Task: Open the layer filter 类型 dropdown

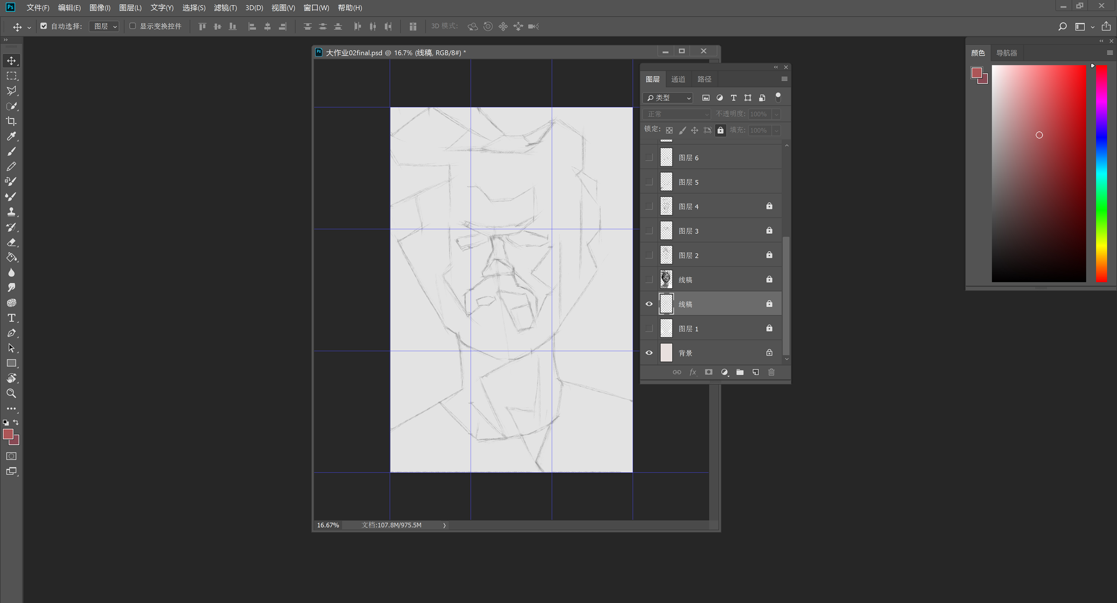Action: tap(668, 98)
